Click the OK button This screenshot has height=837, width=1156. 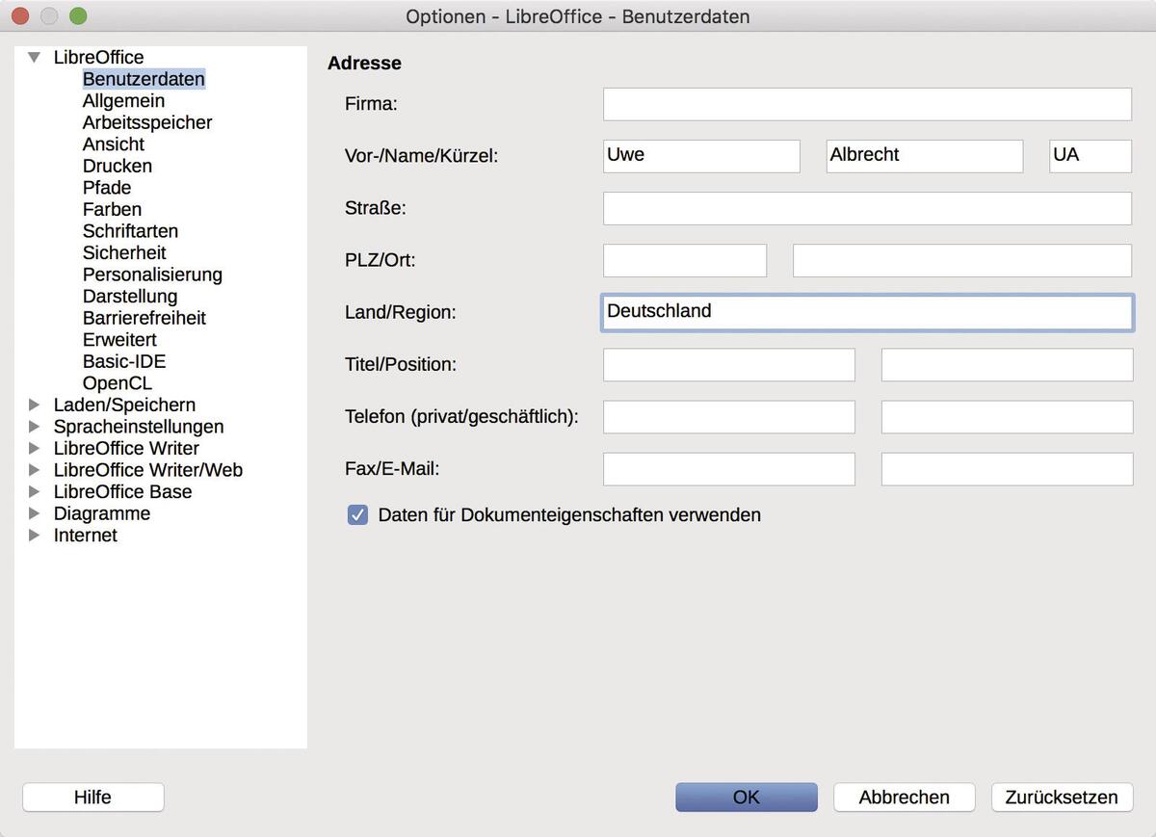(746, 798)
